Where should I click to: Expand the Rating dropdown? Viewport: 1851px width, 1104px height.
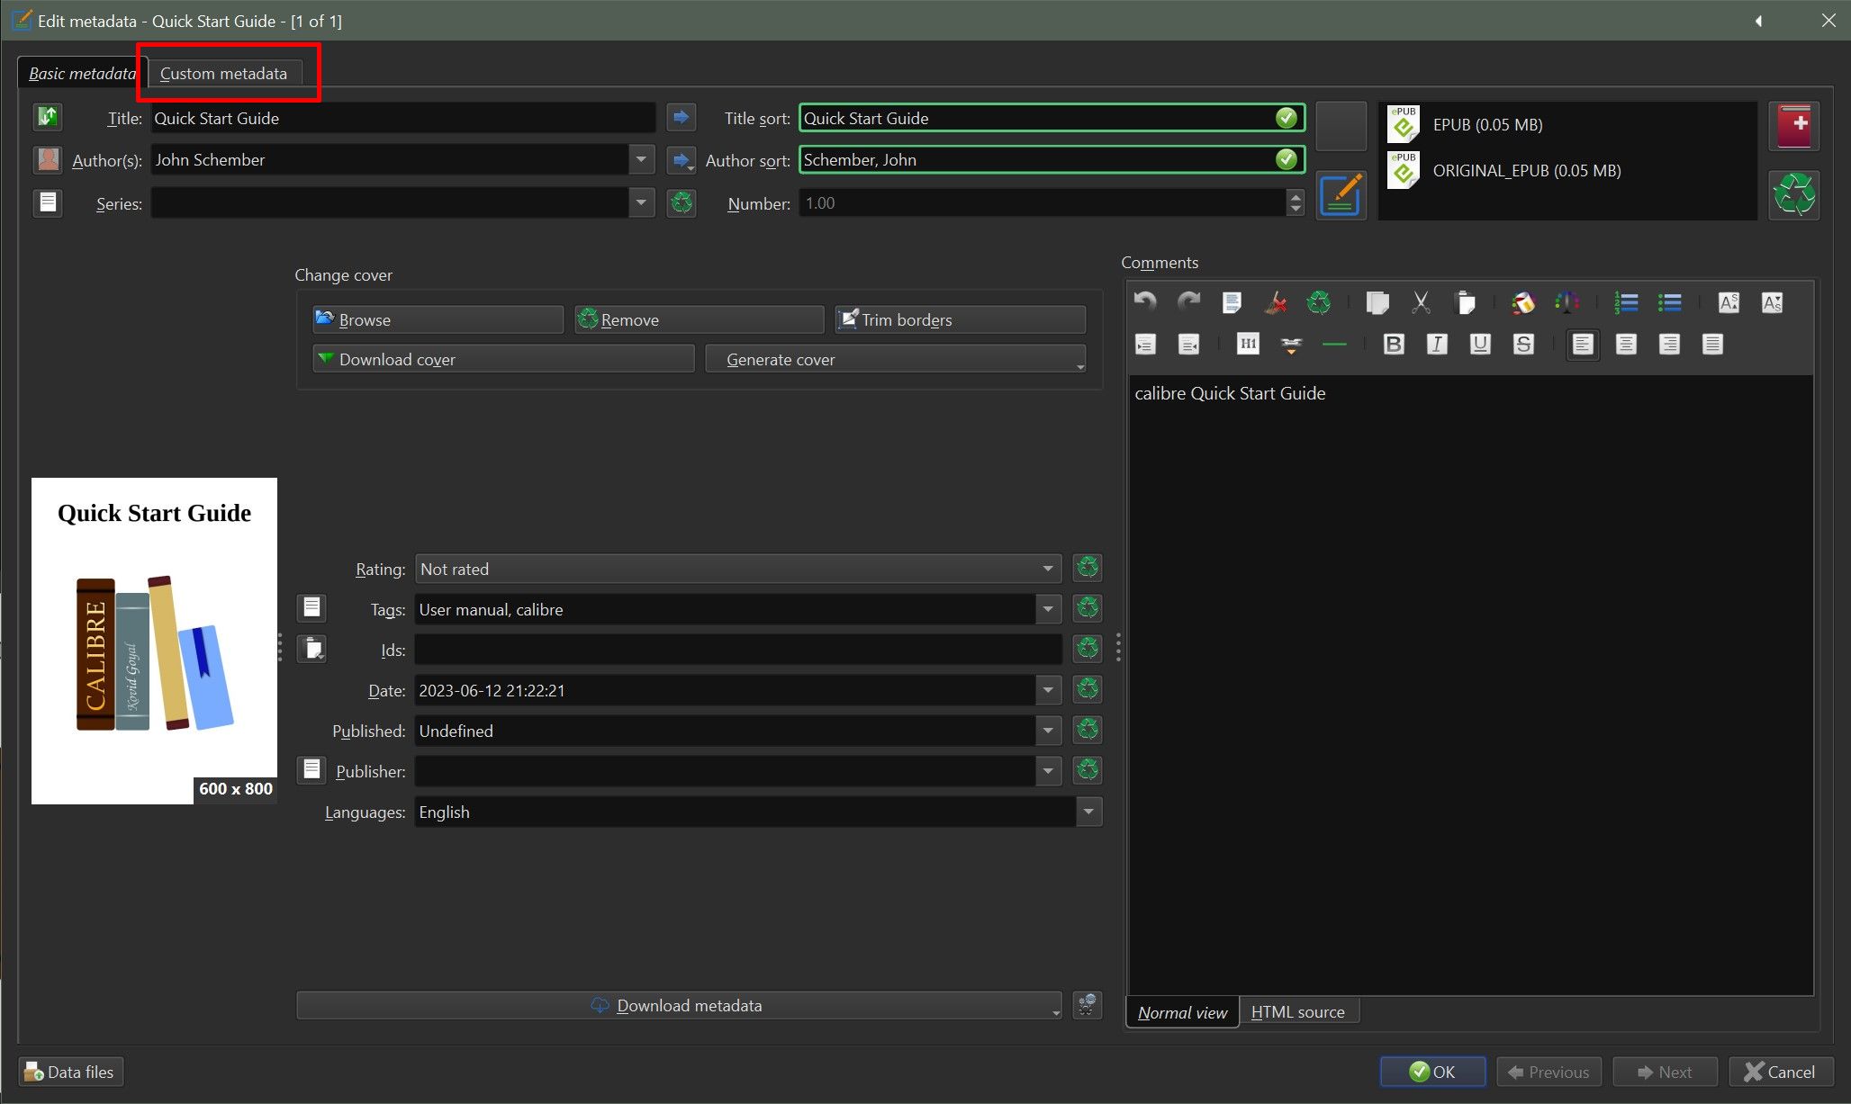[x=1047, y=569]
